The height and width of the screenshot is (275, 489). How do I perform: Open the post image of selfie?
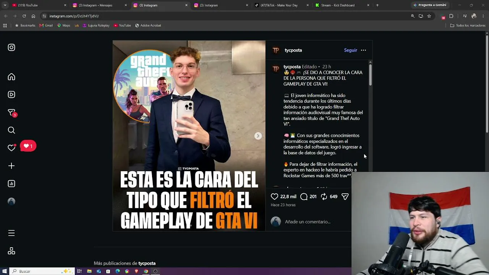(189, 136)
